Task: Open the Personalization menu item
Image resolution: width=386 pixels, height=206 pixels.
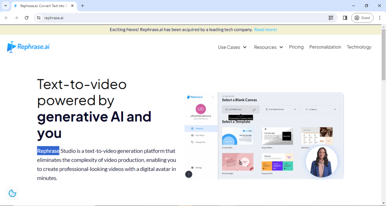Action: (325, 47)
